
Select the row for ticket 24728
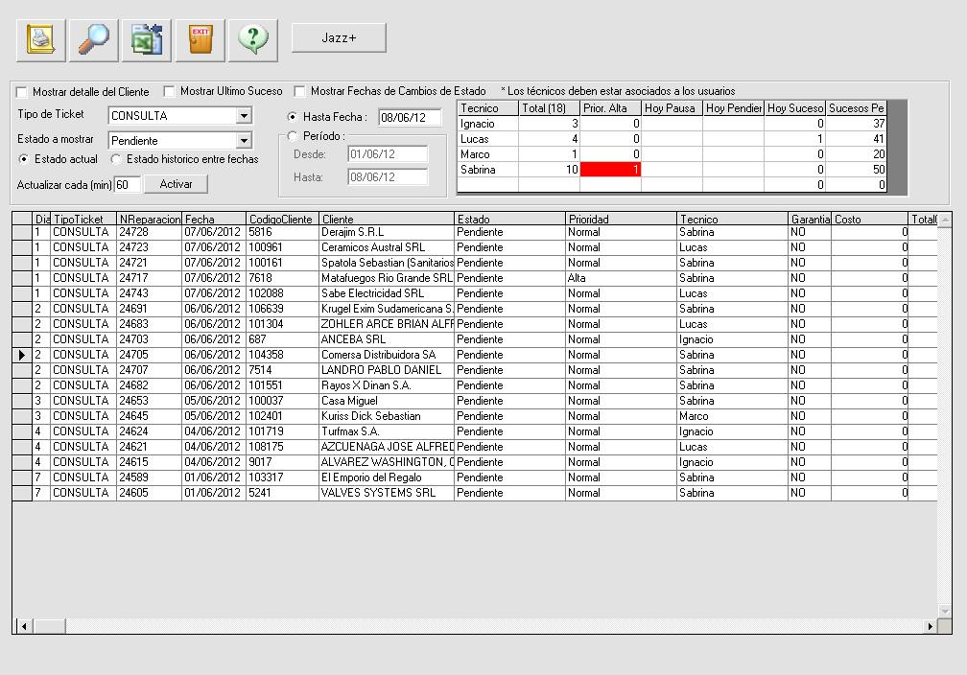click(149, 232)
